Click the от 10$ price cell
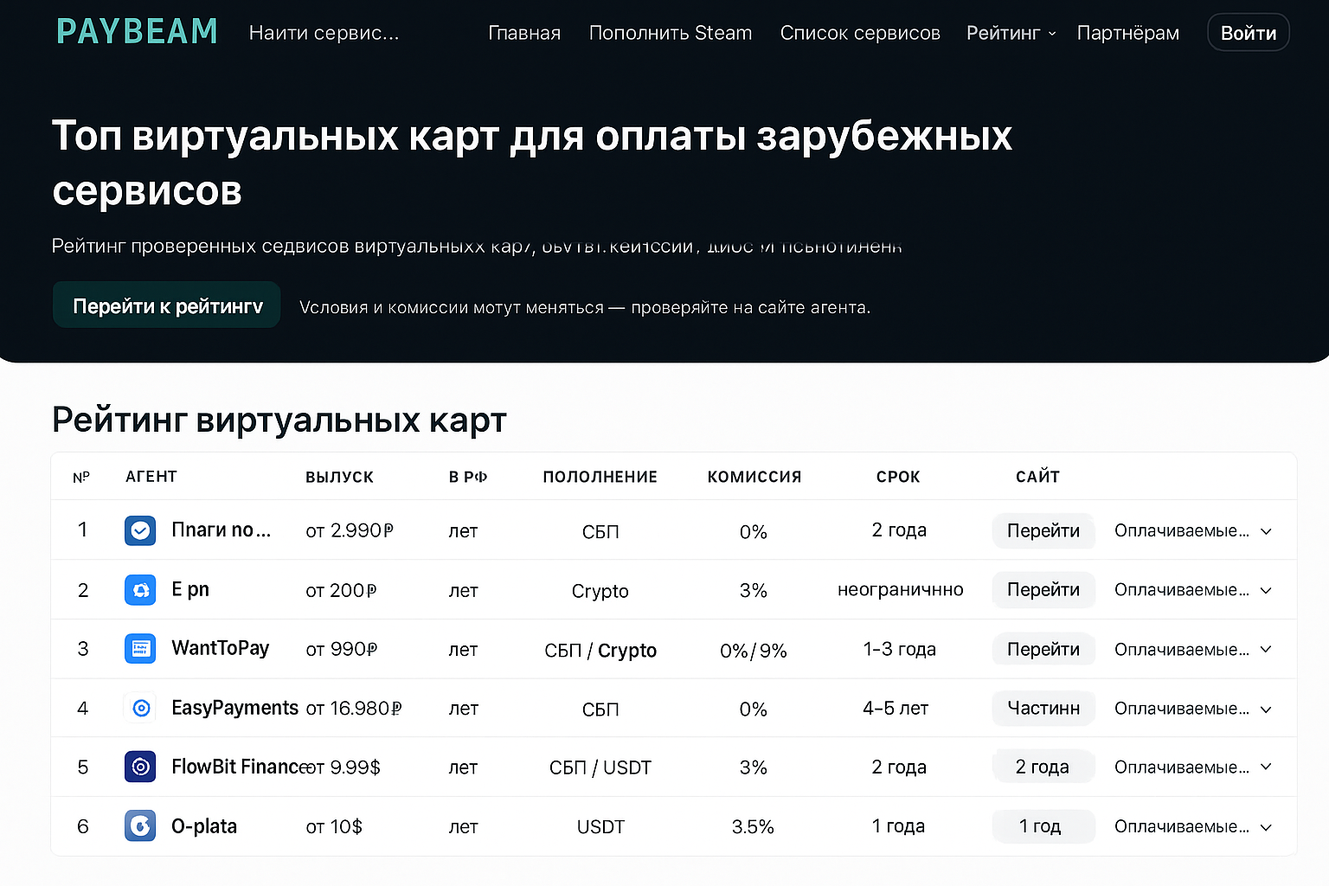The width and height of the screenshot is (1329, 886). (x=334, y=826)
